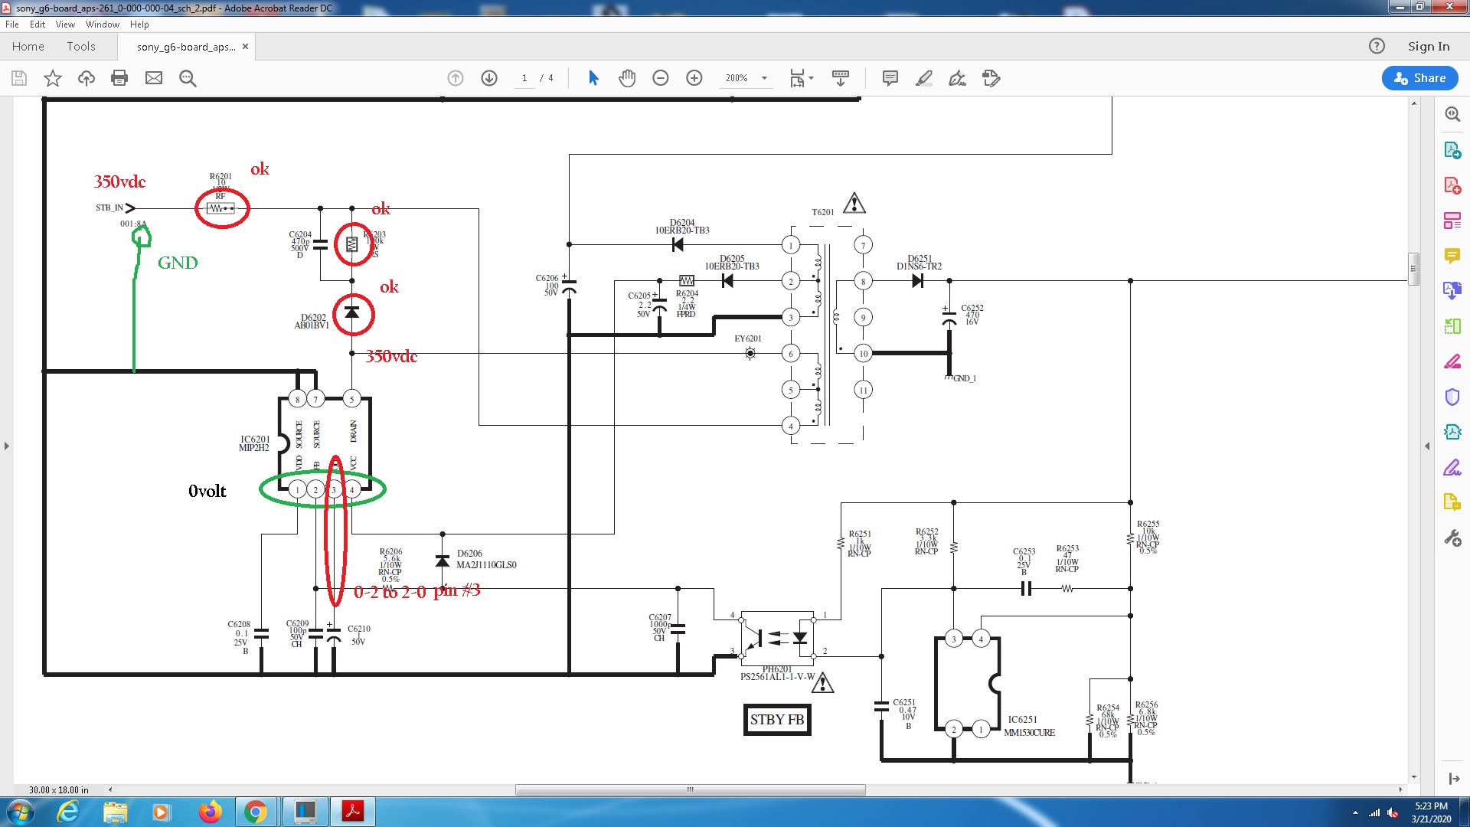Viewport: 1470px width, 827px height.
Task: Click the horizontal scrollbar thumb
Action: pyautogui.click(x=690, y=789)
